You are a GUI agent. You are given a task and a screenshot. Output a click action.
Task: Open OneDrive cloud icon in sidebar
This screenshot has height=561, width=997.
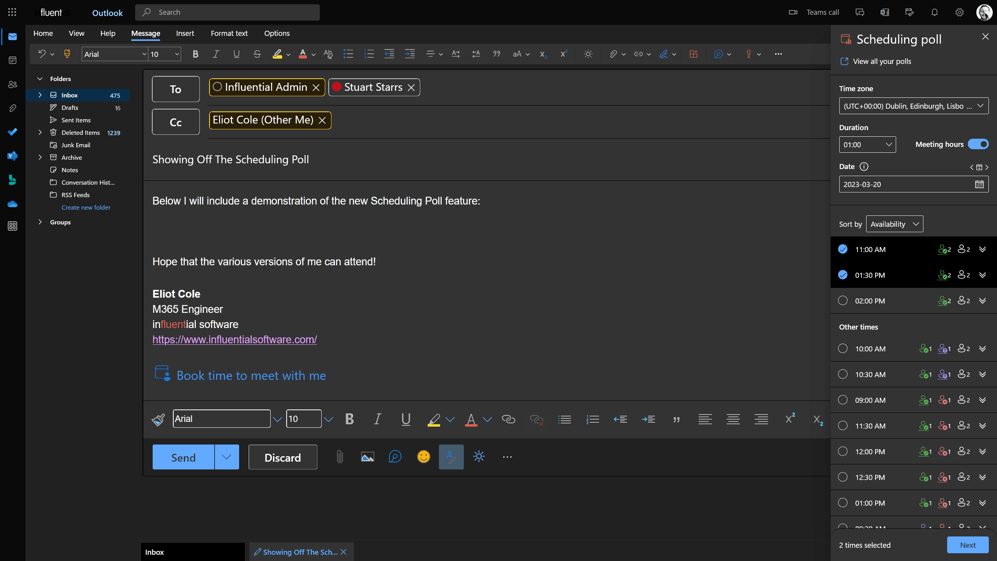12,204
